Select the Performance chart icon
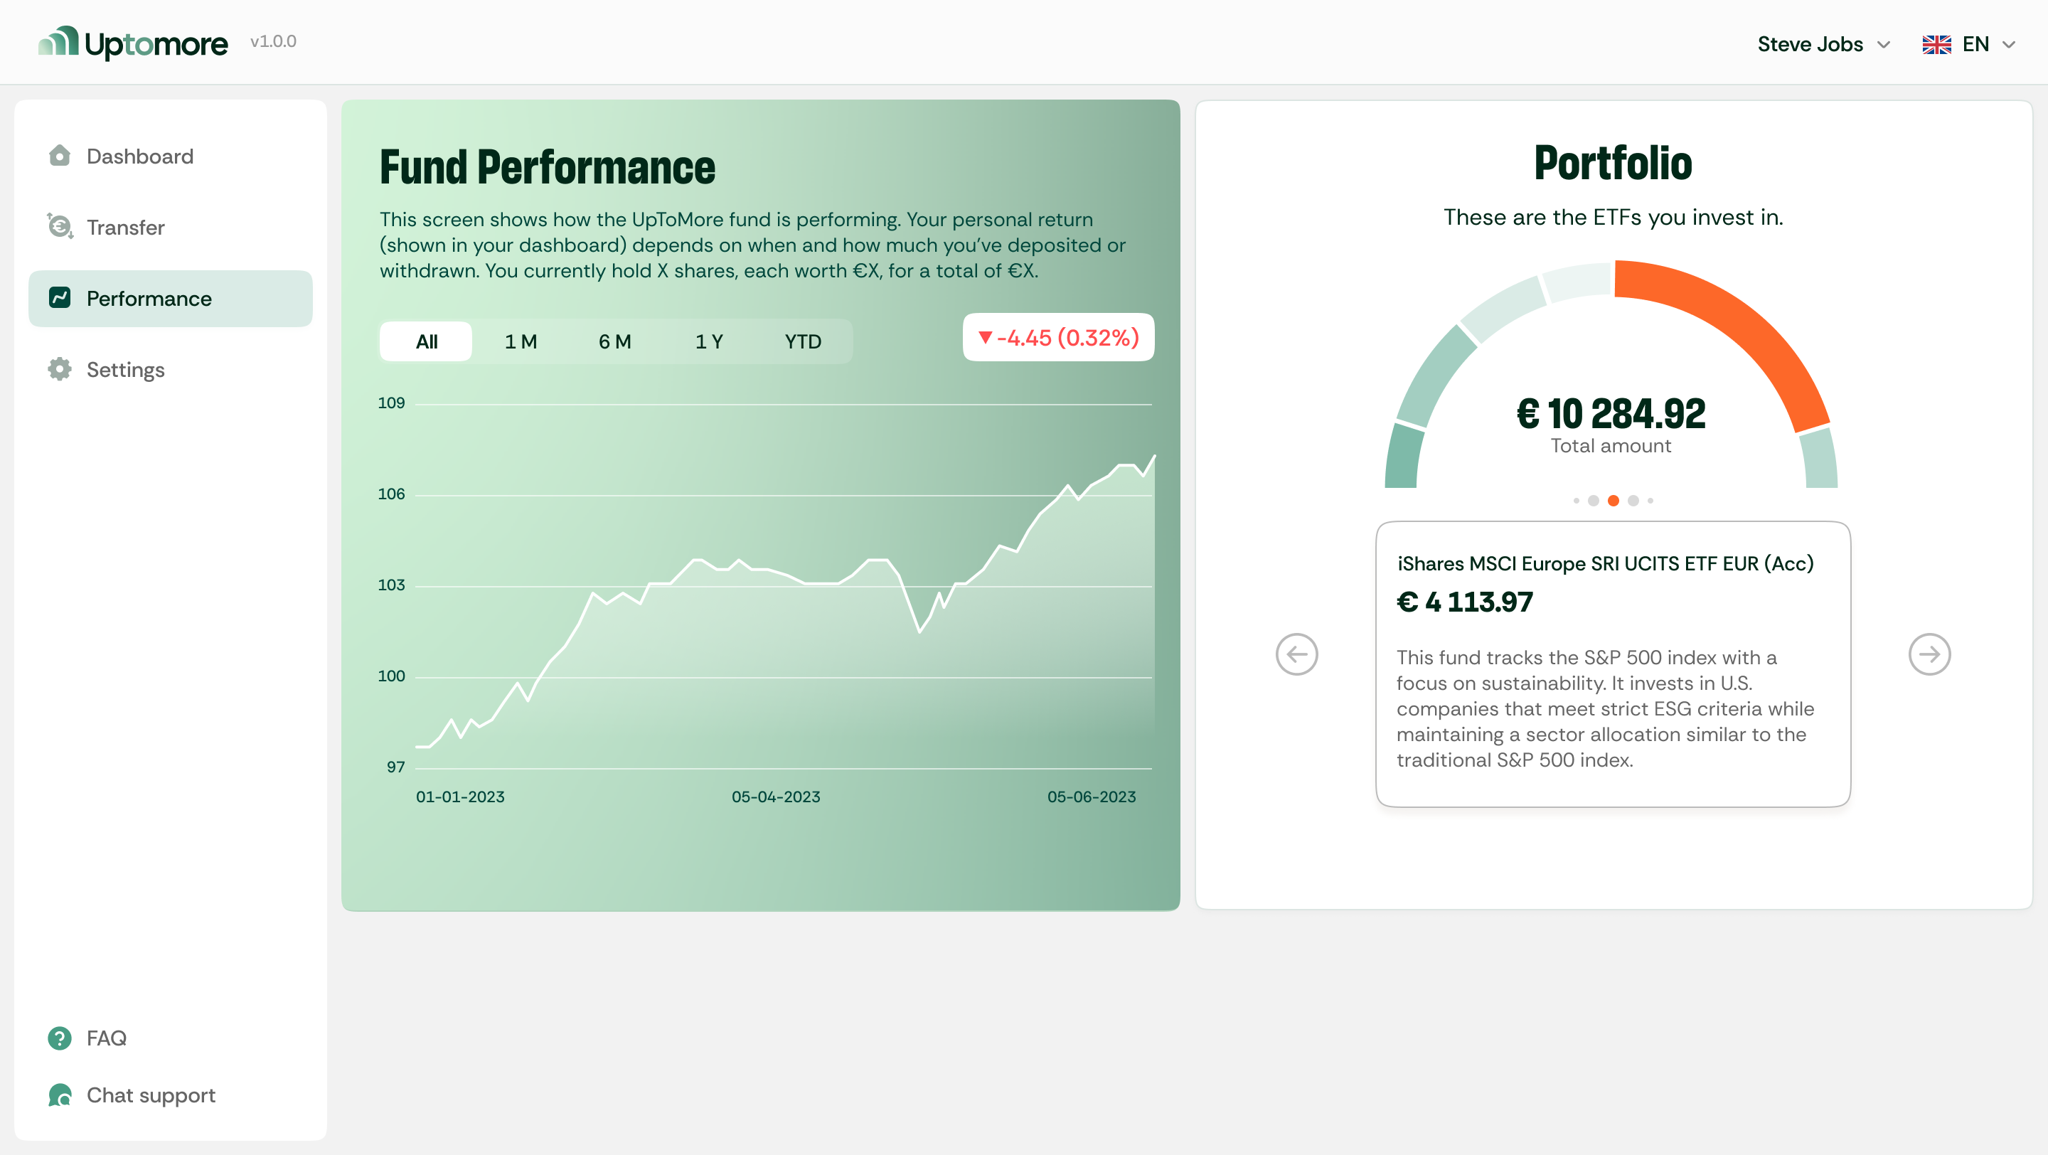Screen dimensions: 2048x1155 [59, 298]
